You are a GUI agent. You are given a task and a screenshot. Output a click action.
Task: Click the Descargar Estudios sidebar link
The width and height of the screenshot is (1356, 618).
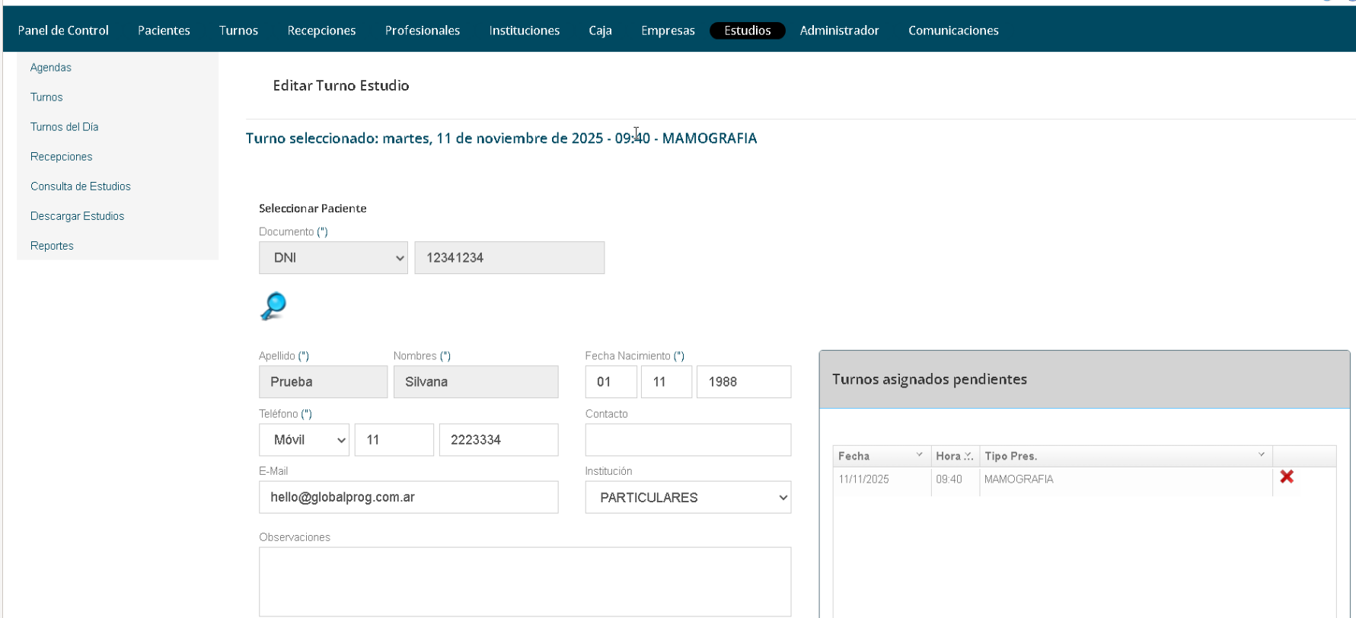pyautogui.click(x=78, y=216)
